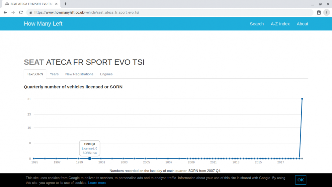Restore the browser window size
332x187 pixels.
click(x=320, y=4)
